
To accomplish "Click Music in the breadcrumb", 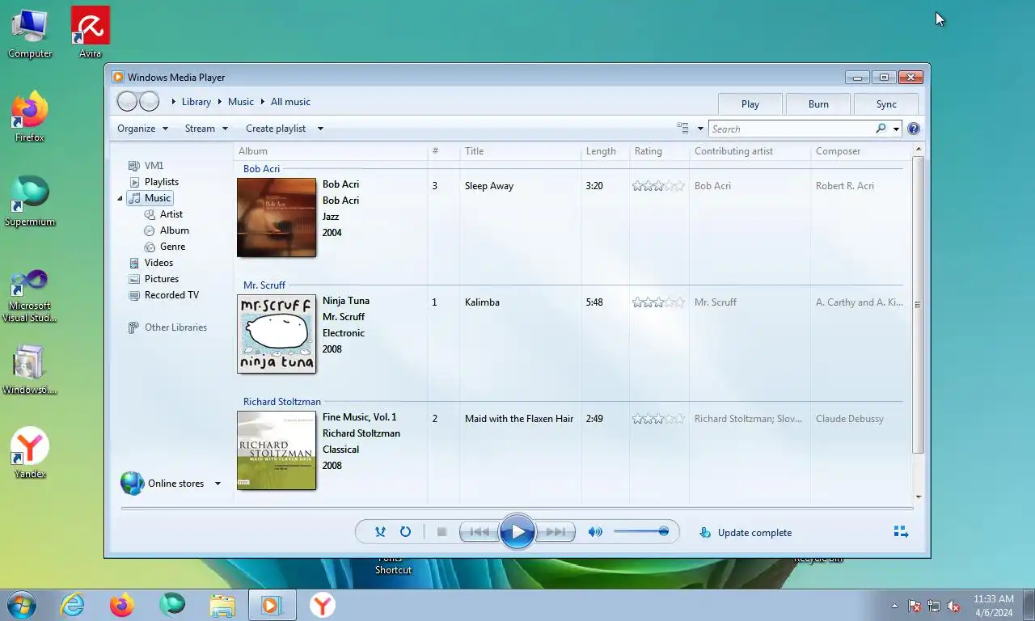I will [x=240, y=102].
